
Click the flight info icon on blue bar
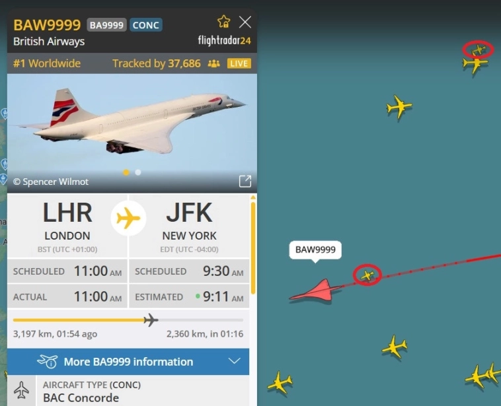(48, 361)
